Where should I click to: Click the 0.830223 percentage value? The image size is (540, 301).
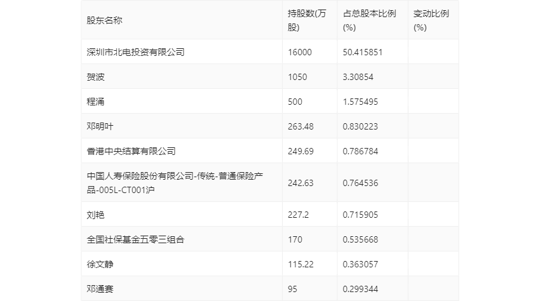coord(360,126)
